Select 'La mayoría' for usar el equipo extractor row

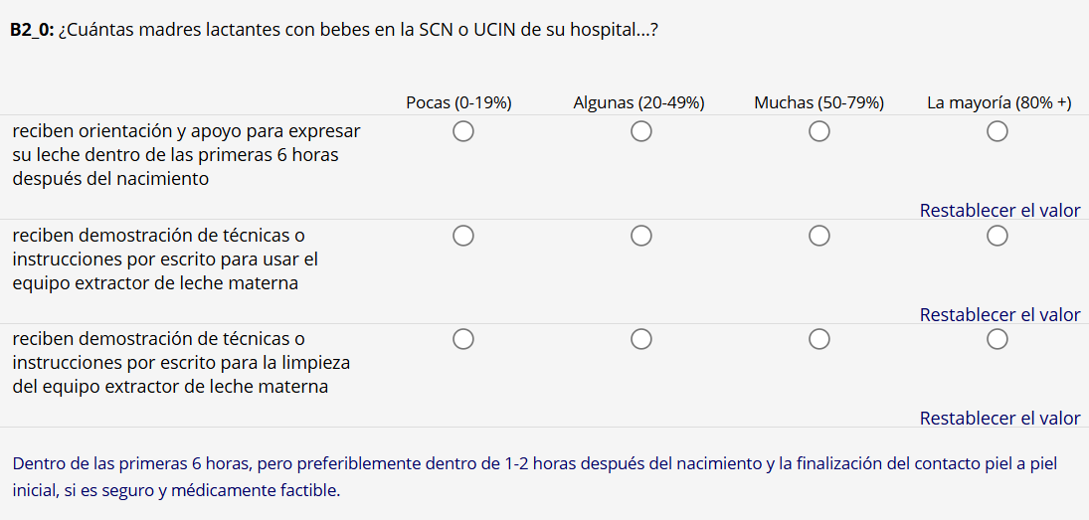[998, 236]
